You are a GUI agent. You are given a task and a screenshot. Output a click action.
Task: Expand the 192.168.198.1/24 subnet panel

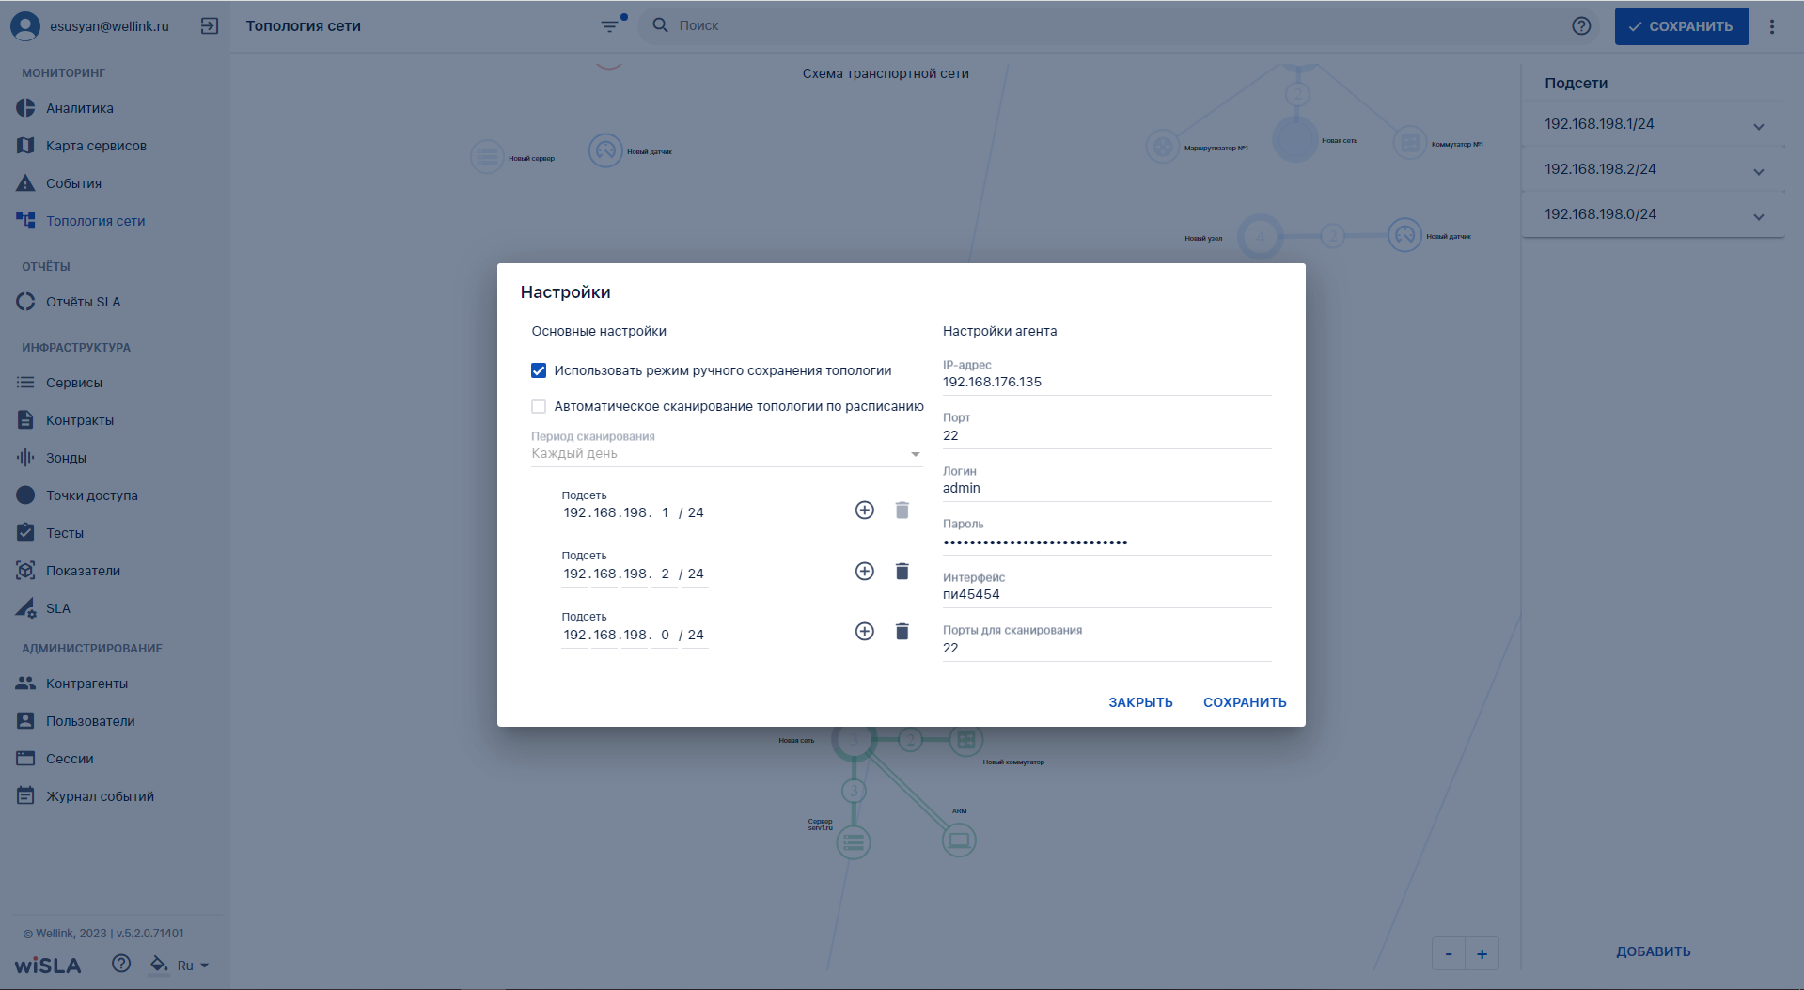tap(1758, 126)
